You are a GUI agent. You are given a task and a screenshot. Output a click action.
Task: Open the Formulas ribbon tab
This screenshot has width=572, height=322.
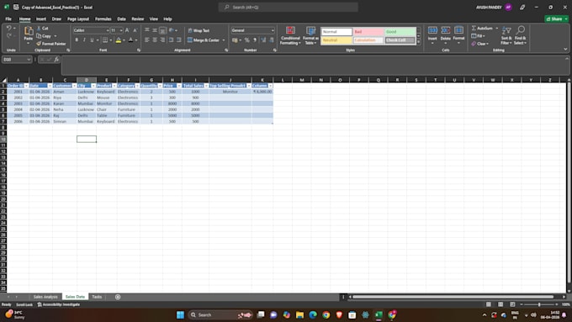coord(103,19)
